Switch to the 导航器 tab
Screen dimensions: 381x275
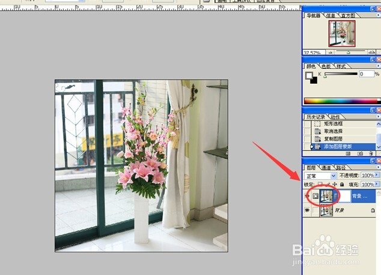pos(314,16)
